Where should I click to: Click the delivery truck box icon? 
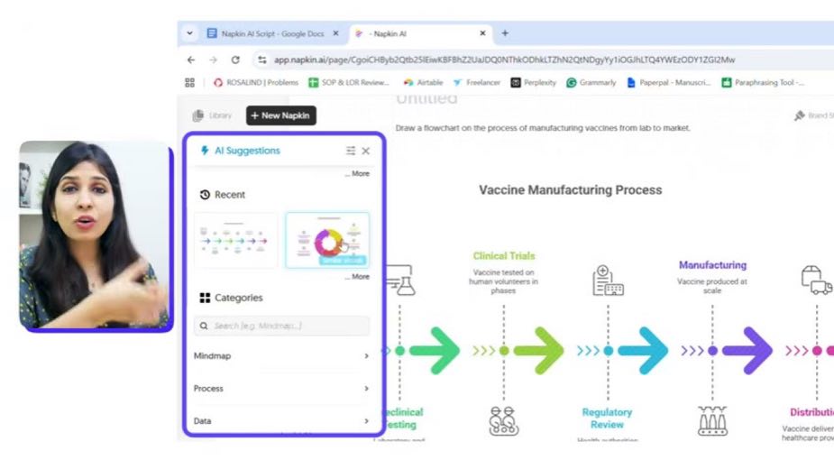point(817,280)
